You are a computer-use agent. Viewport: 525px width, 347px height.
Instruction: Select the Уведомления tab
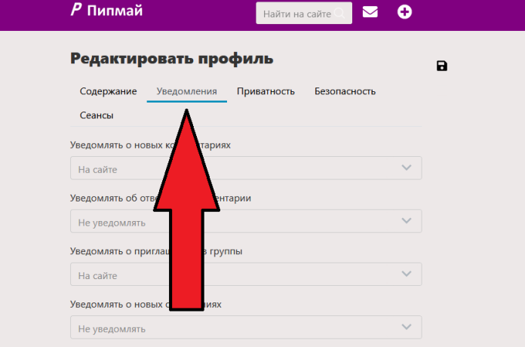[x=186, y=91]
